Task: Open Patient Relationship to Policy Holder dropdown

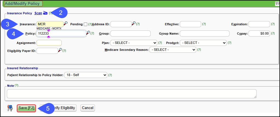Action: tap(86, 75)
